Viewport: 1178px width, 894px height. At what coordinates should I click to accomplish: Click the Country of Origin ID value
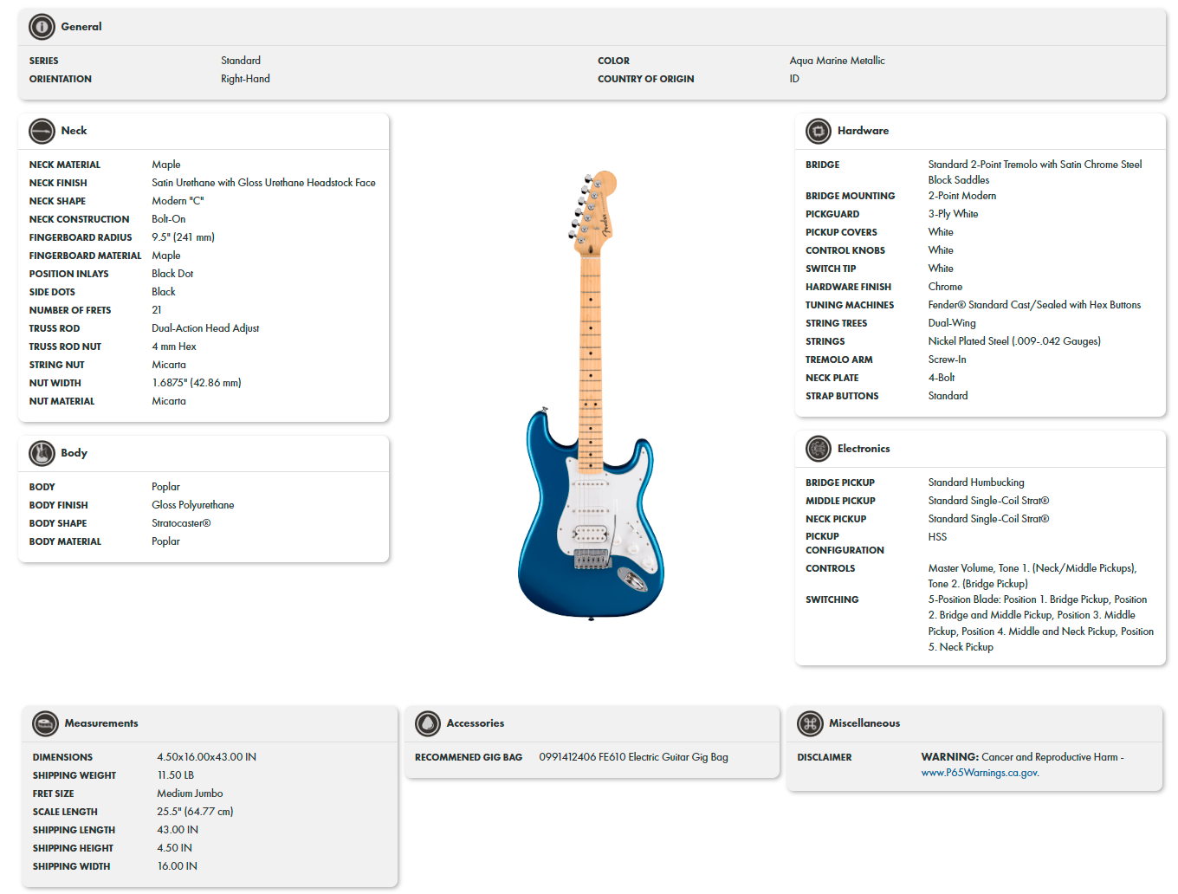pyautogui.click(x=793, y=78)
